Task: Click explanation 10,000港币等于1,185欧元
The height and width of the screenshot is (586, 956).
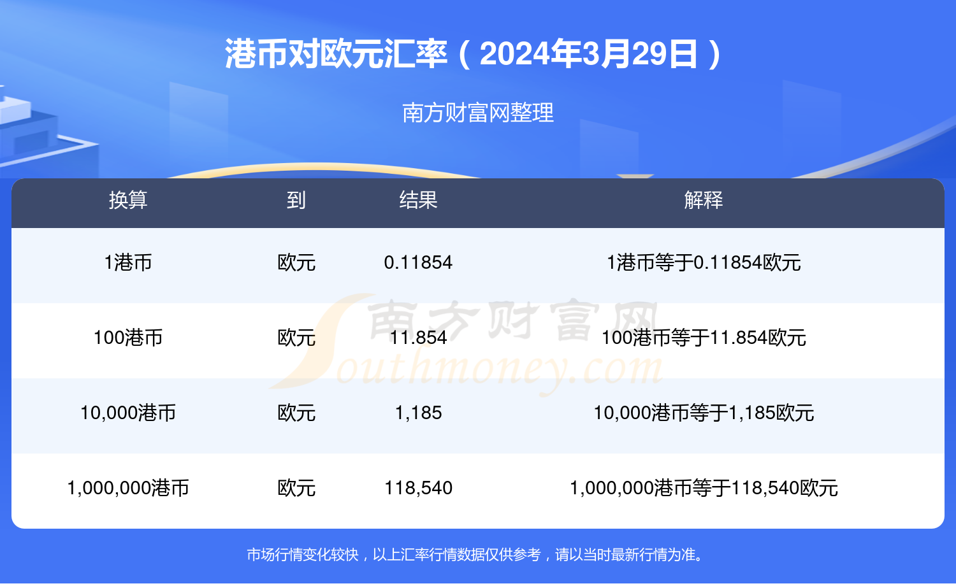Action: [704, 413]
